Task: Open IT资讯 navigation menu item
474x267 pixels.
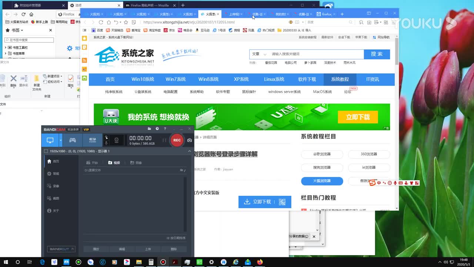Action: (x=373, y=79)
